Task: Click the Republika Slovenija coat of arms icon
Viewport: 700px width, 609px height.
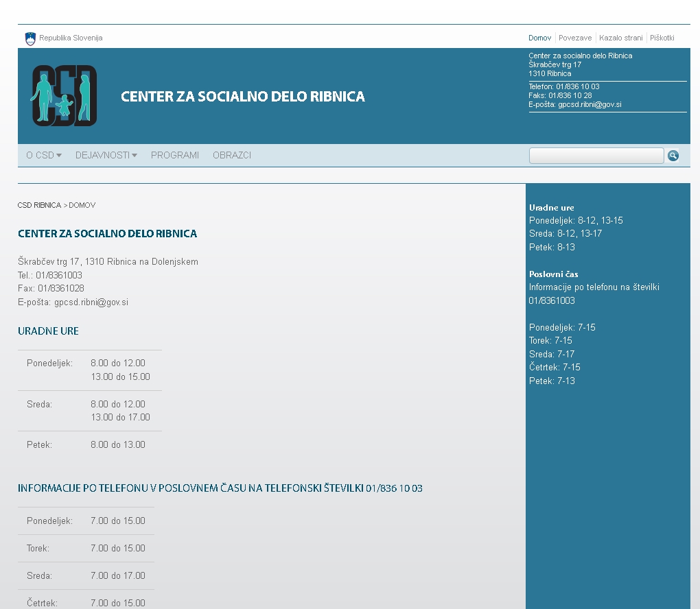Action: point(30,39)
